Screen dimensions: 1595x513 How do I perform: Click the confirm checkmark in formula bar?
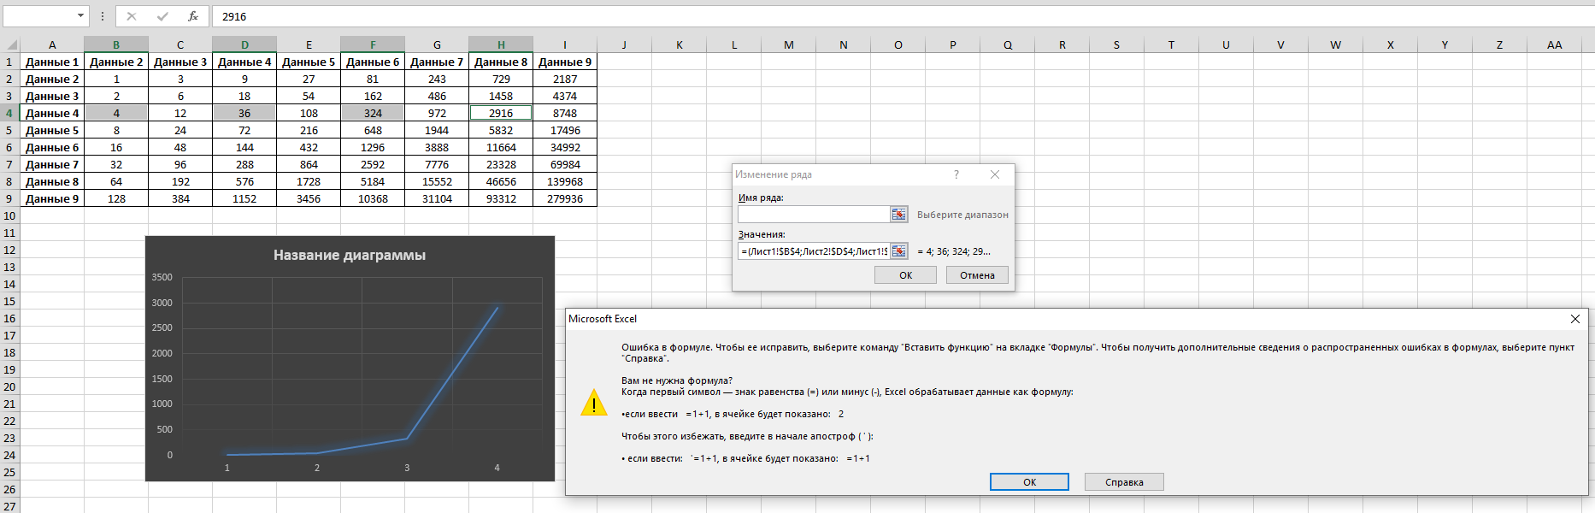point(162,16)
